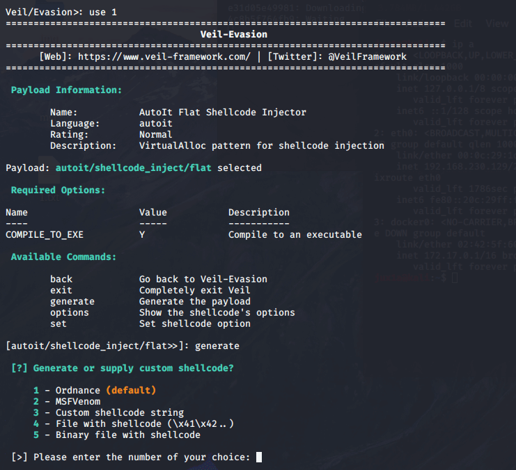This screenshot has width=516, height=470.
Task: Click the 'Payload Information:' heading
Action: [66, 90]
